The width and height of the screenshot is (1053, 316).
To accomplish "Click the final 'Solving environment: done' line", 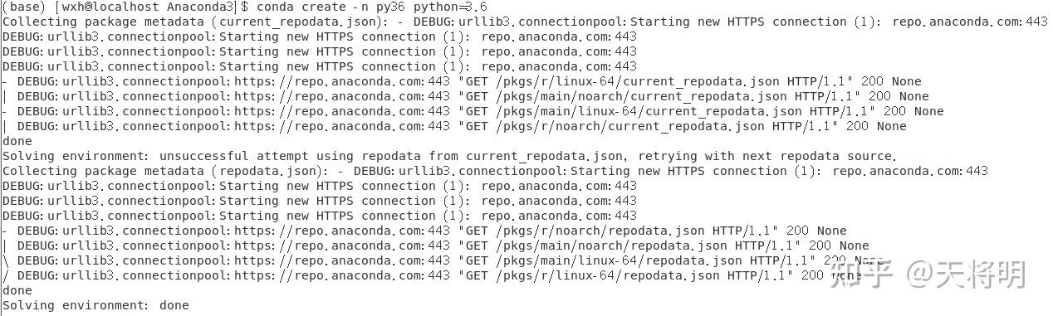I will pyautogui.click(x=96, y=305).
